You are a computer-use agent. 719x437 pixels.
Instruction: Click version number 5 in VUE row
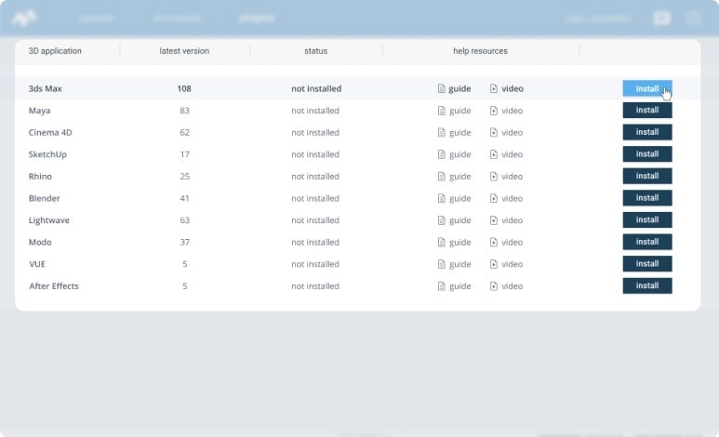[185, 264]
